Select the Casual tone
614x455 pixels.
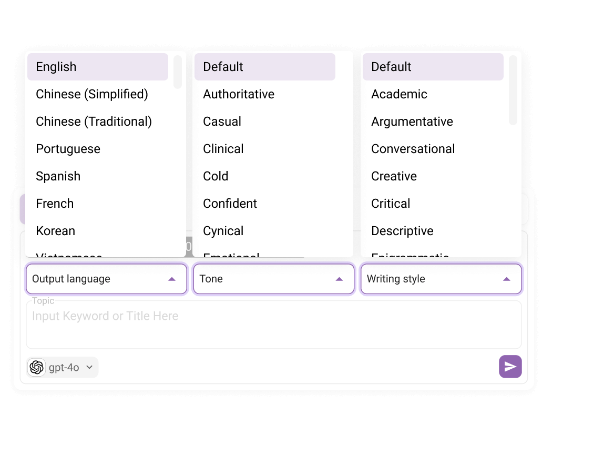(x=222, y=122)
